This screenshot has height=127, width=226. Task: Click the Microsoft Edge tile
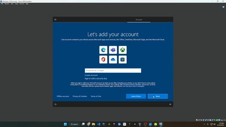103,50
